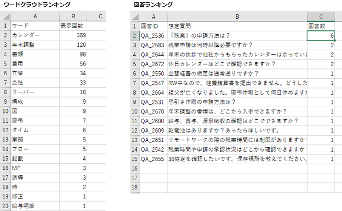Select question 残業申請は何時以降必要ですか？
This screenshot has width=342, height=211.
pos(237,45)
